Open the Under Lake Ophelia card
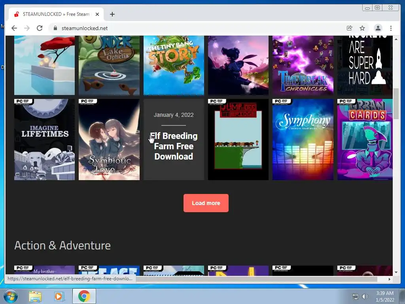This screenshot has width=405, height=304. pyautogui.click(x=109, y=65)
